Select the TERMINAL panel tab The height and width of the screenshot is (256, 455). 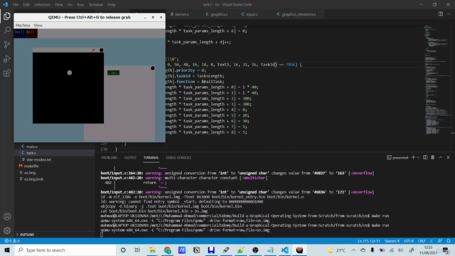(x=151, y=158)
